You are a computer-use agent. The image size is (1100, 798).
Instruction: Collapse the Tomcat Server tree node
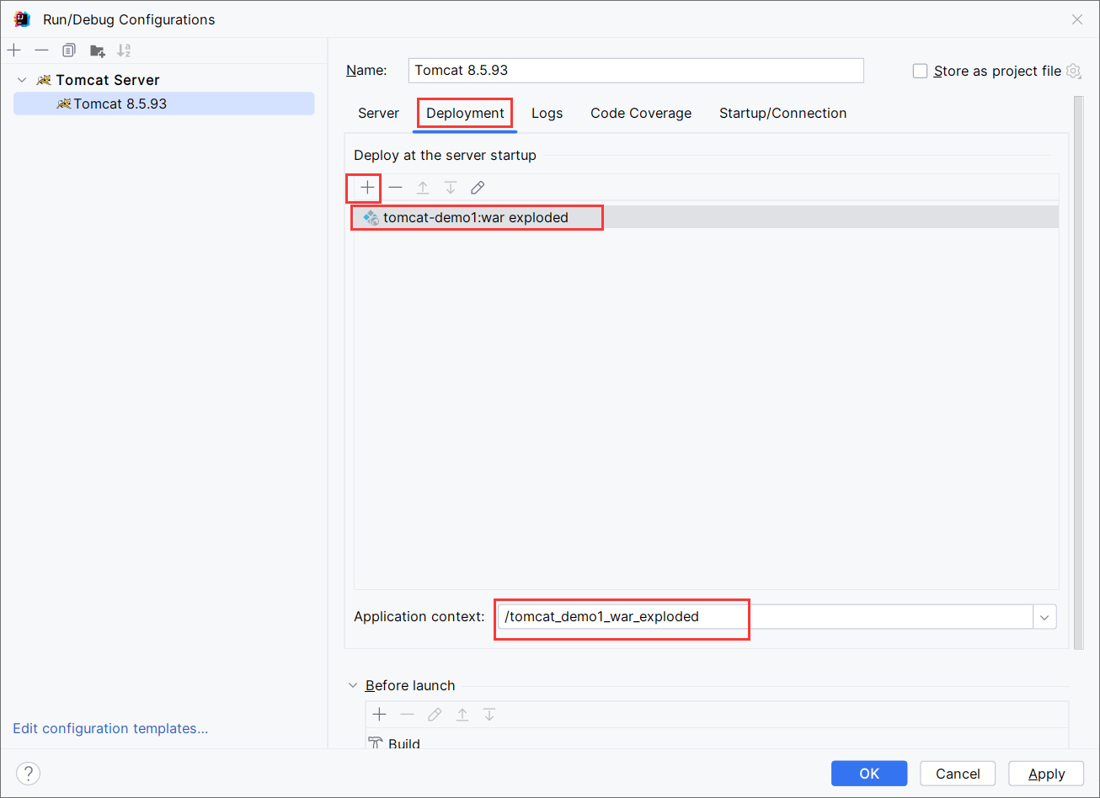(x=22, y=80)
